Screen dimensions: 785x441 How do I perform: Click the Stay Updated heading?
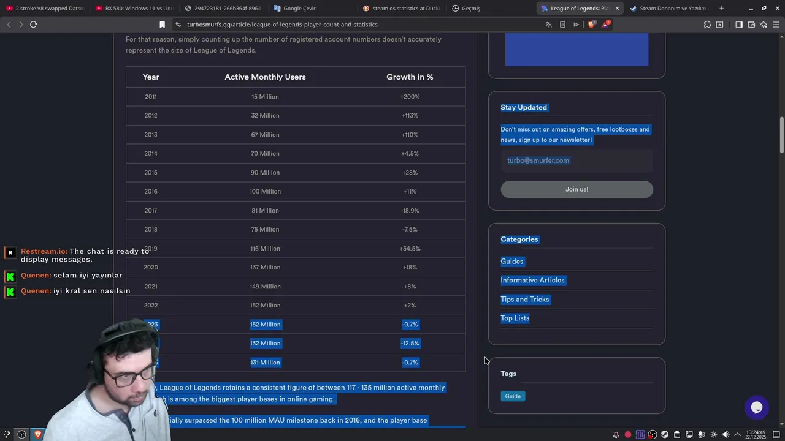click(524, 107)
